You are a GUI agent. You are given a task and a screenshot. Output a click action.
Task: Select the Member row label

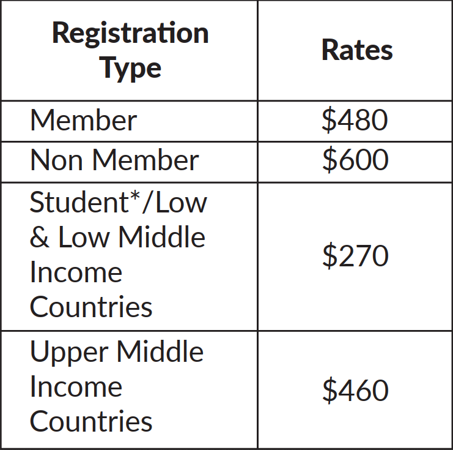pos(83,120)
